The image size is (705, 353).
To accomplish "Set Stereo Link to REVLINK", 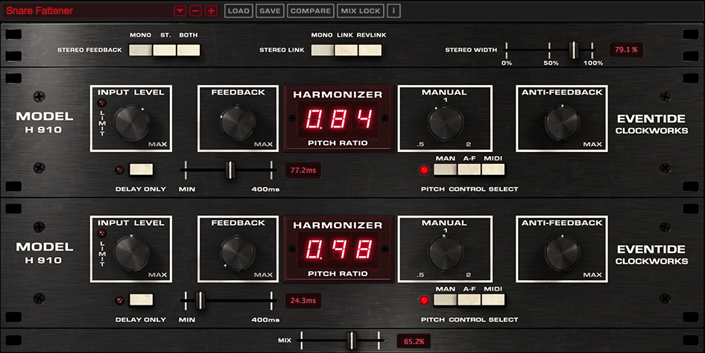I will click(370, 50).
